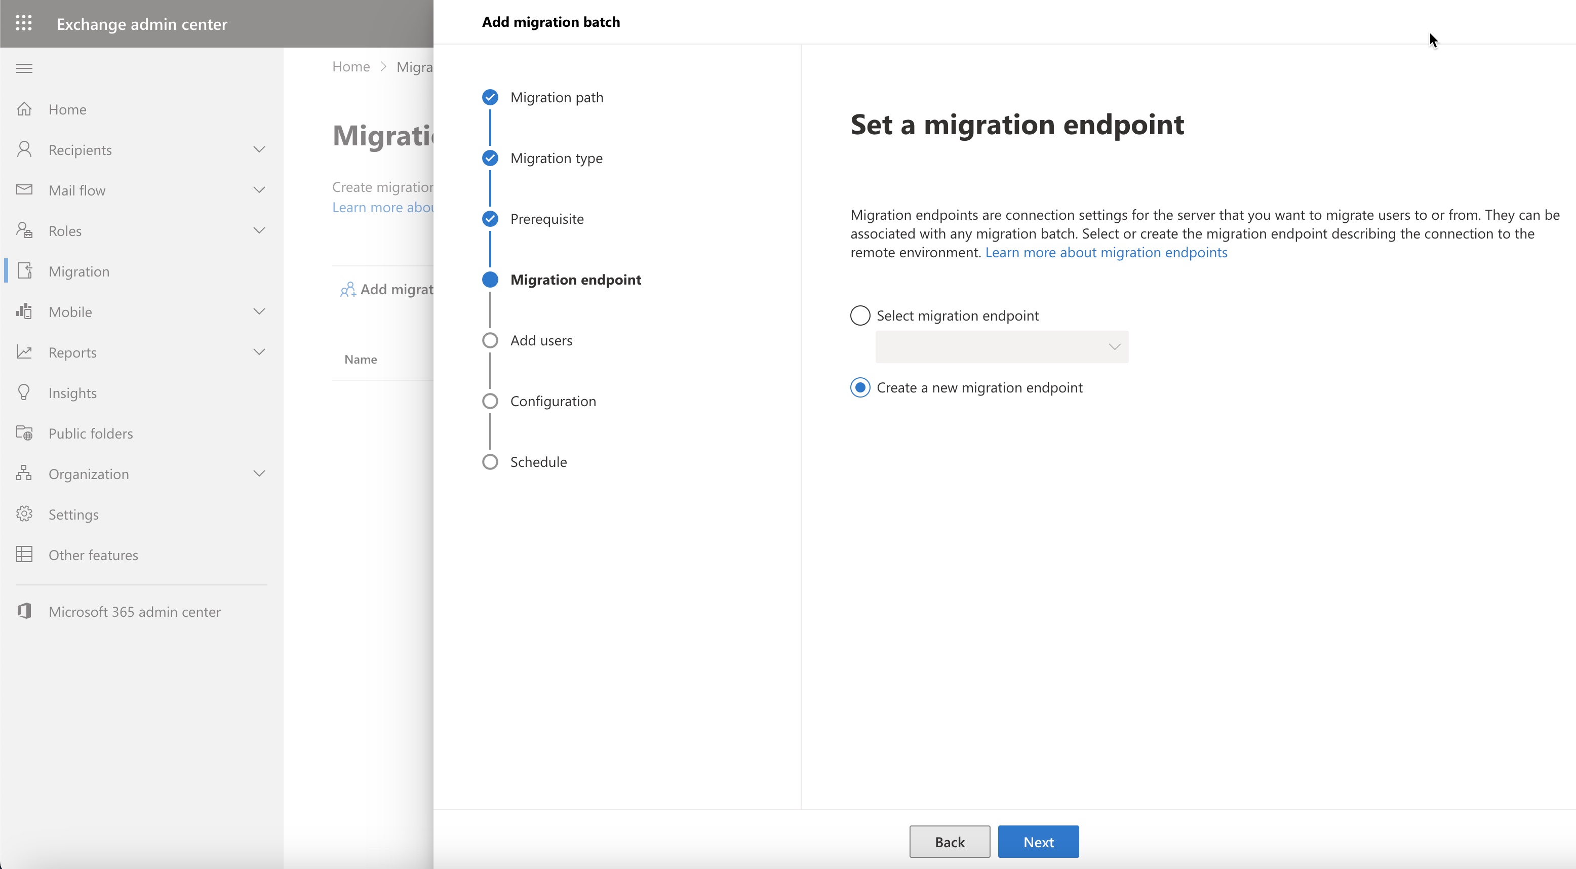This screenshot has height=869, width=1576.
Task: Click the Mail flow envelope icon
Action: click(24, 190)
